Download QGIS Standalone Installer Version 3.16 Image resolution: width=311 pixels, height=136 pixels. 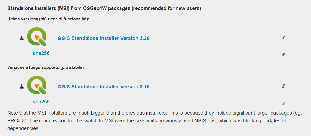coord(103,87)
